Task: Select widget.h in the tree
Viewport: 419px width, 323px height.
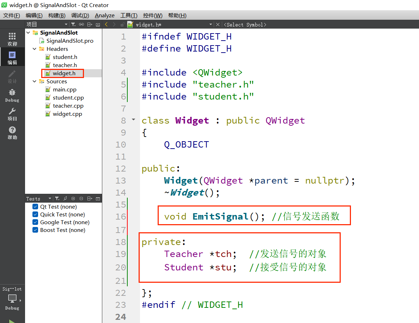Action: pos(64,73)
